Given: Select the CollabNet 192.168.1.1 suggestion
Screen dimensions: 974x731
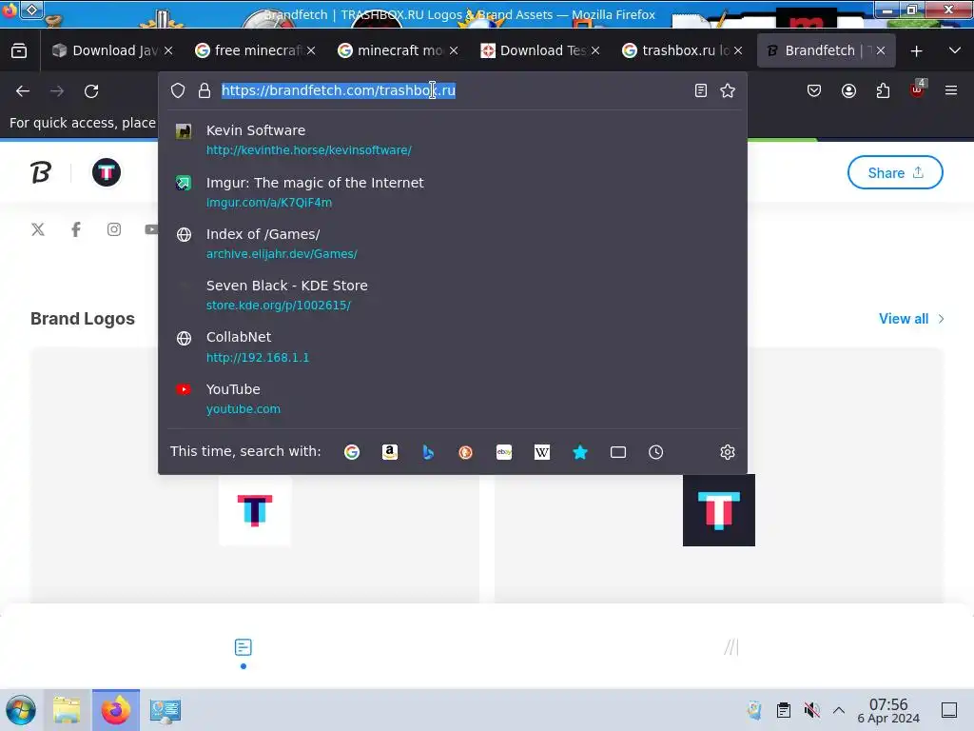Looking at the screenshot, I should (x=452, y=346).
